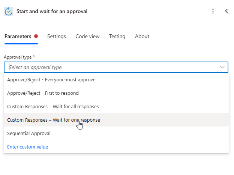Click the Start and wait for an approval title
This screenshot has height=175, width=234.
[52, 11]
